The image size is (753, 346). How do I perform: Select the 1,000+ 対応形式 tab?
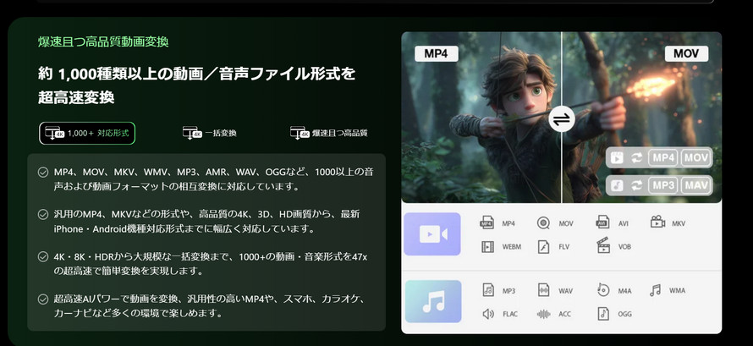[x=87, y=134]
